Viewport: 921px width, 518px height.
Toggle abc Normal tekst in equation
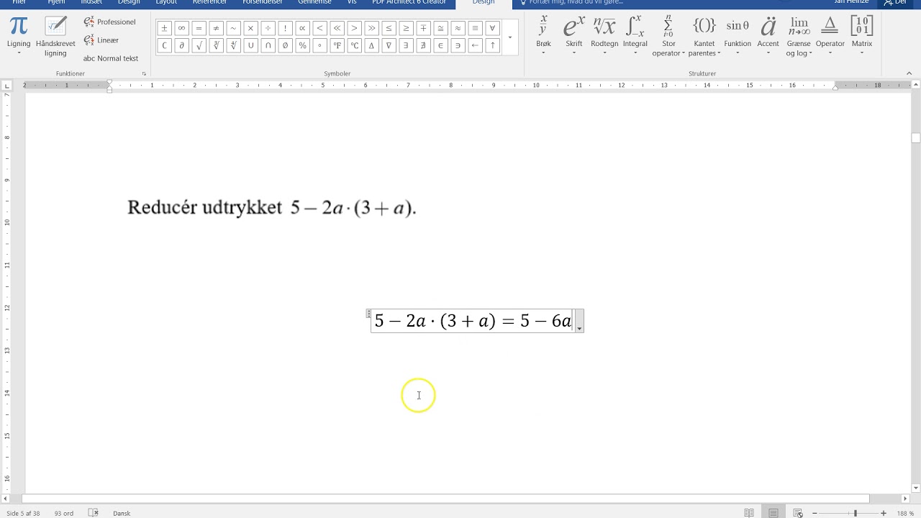[x=110, y=58]
